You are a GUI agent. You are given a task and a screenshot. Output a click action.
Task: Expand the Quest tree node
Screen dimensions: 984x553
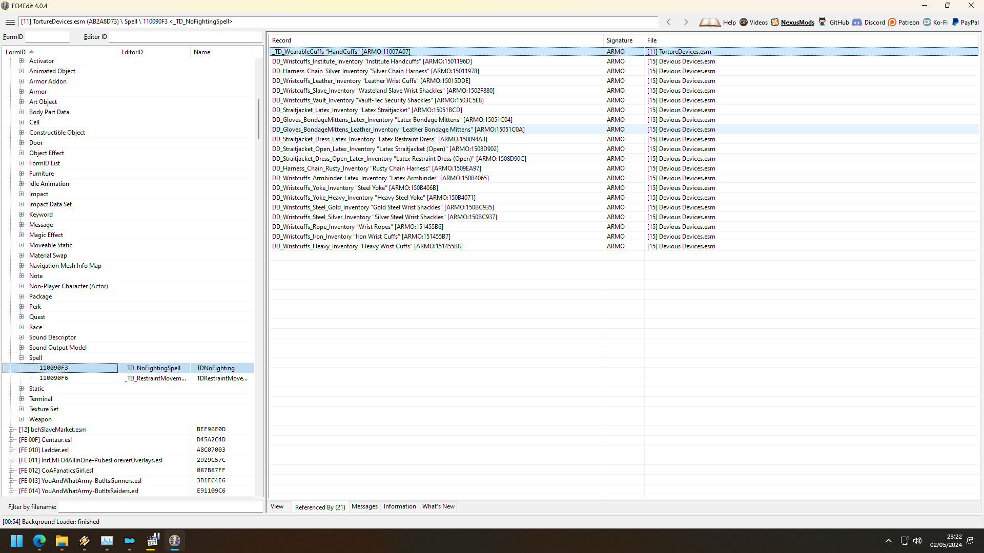coord(22,317)
